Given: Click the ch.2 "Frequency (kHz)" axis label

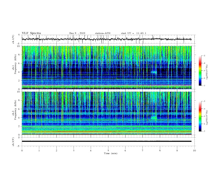Looking at the screenshot, I should coord(15,110).
